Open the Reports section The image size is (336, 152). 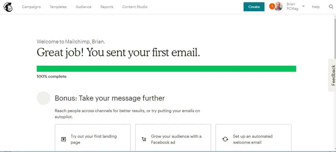click(x=107, y=7)
